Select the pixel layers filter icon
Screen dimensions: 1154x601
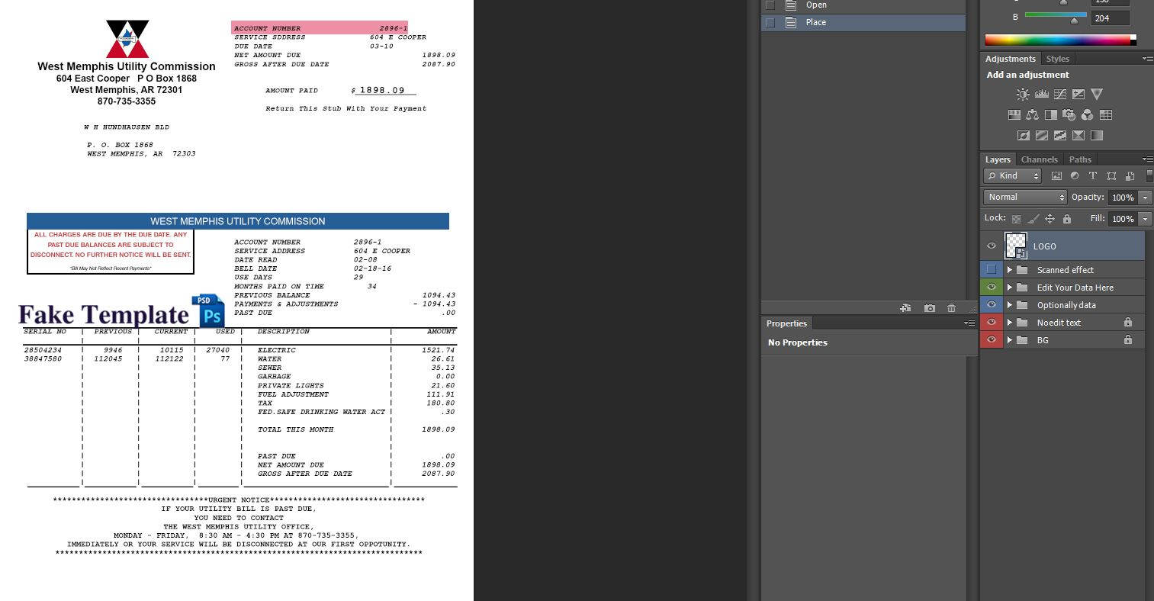pyautogui.click(x=1056, y=176)
